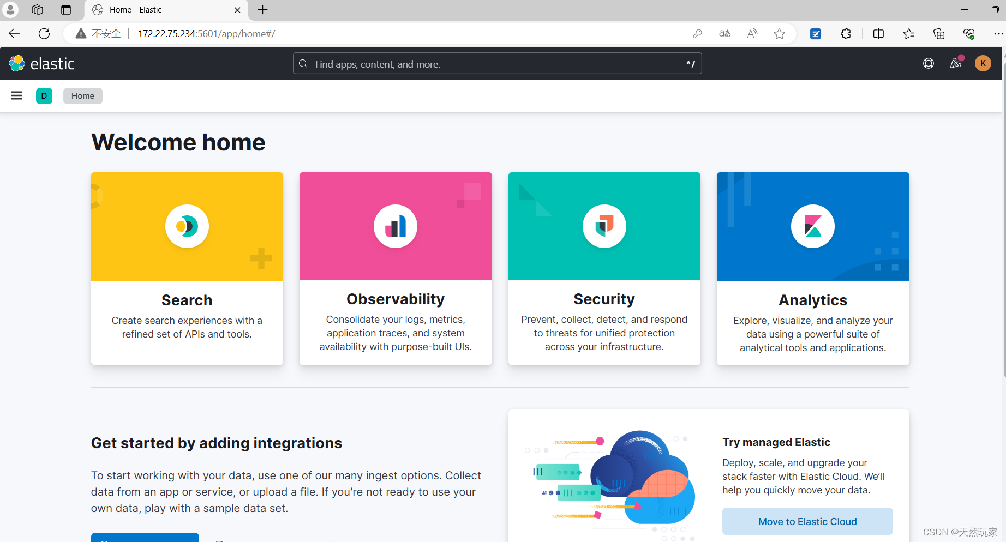Click the Home breadcrumb
The height and width of the screenshot is (542, 1006).
(x=83, y=96)
